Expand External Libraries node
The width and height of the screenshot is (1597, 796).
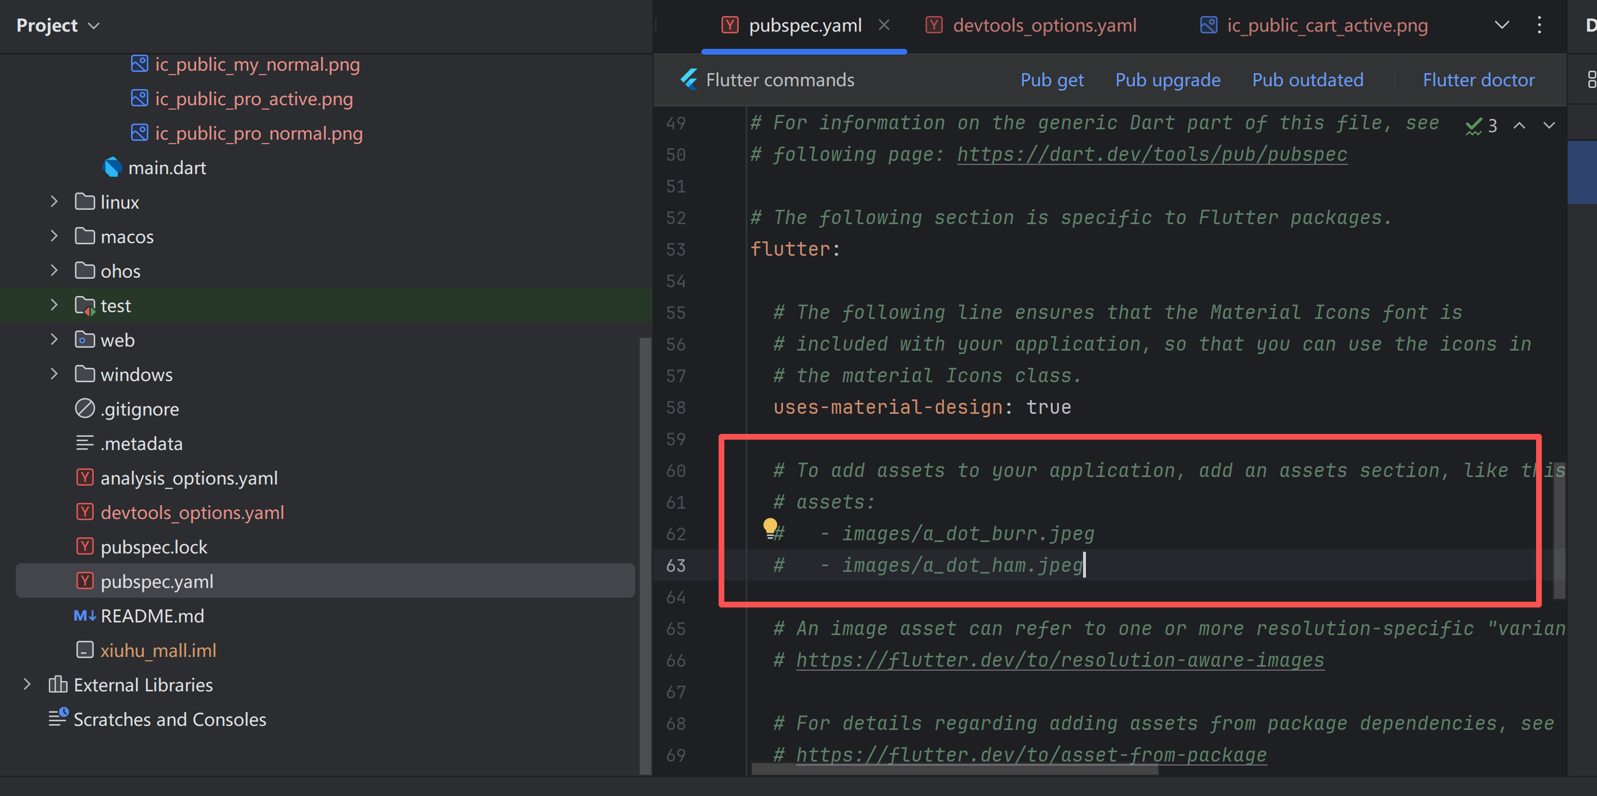pyautogui.click(x=26, y=685)
